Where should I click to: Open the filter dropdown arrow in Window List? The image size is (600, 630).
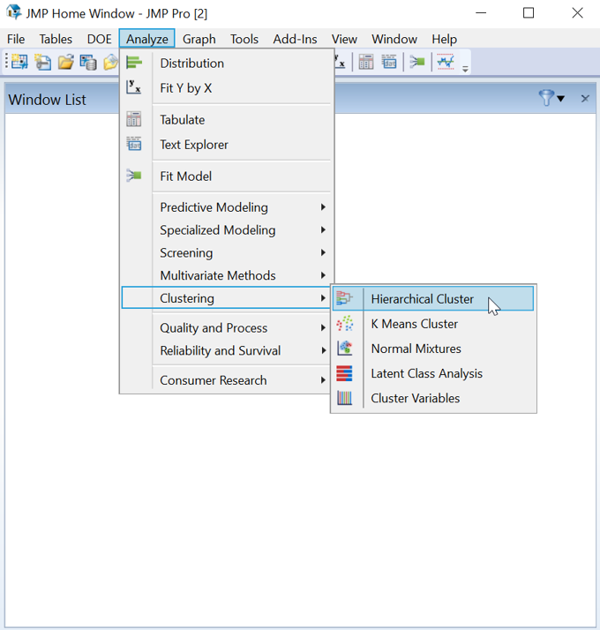[x=560, y=99]
